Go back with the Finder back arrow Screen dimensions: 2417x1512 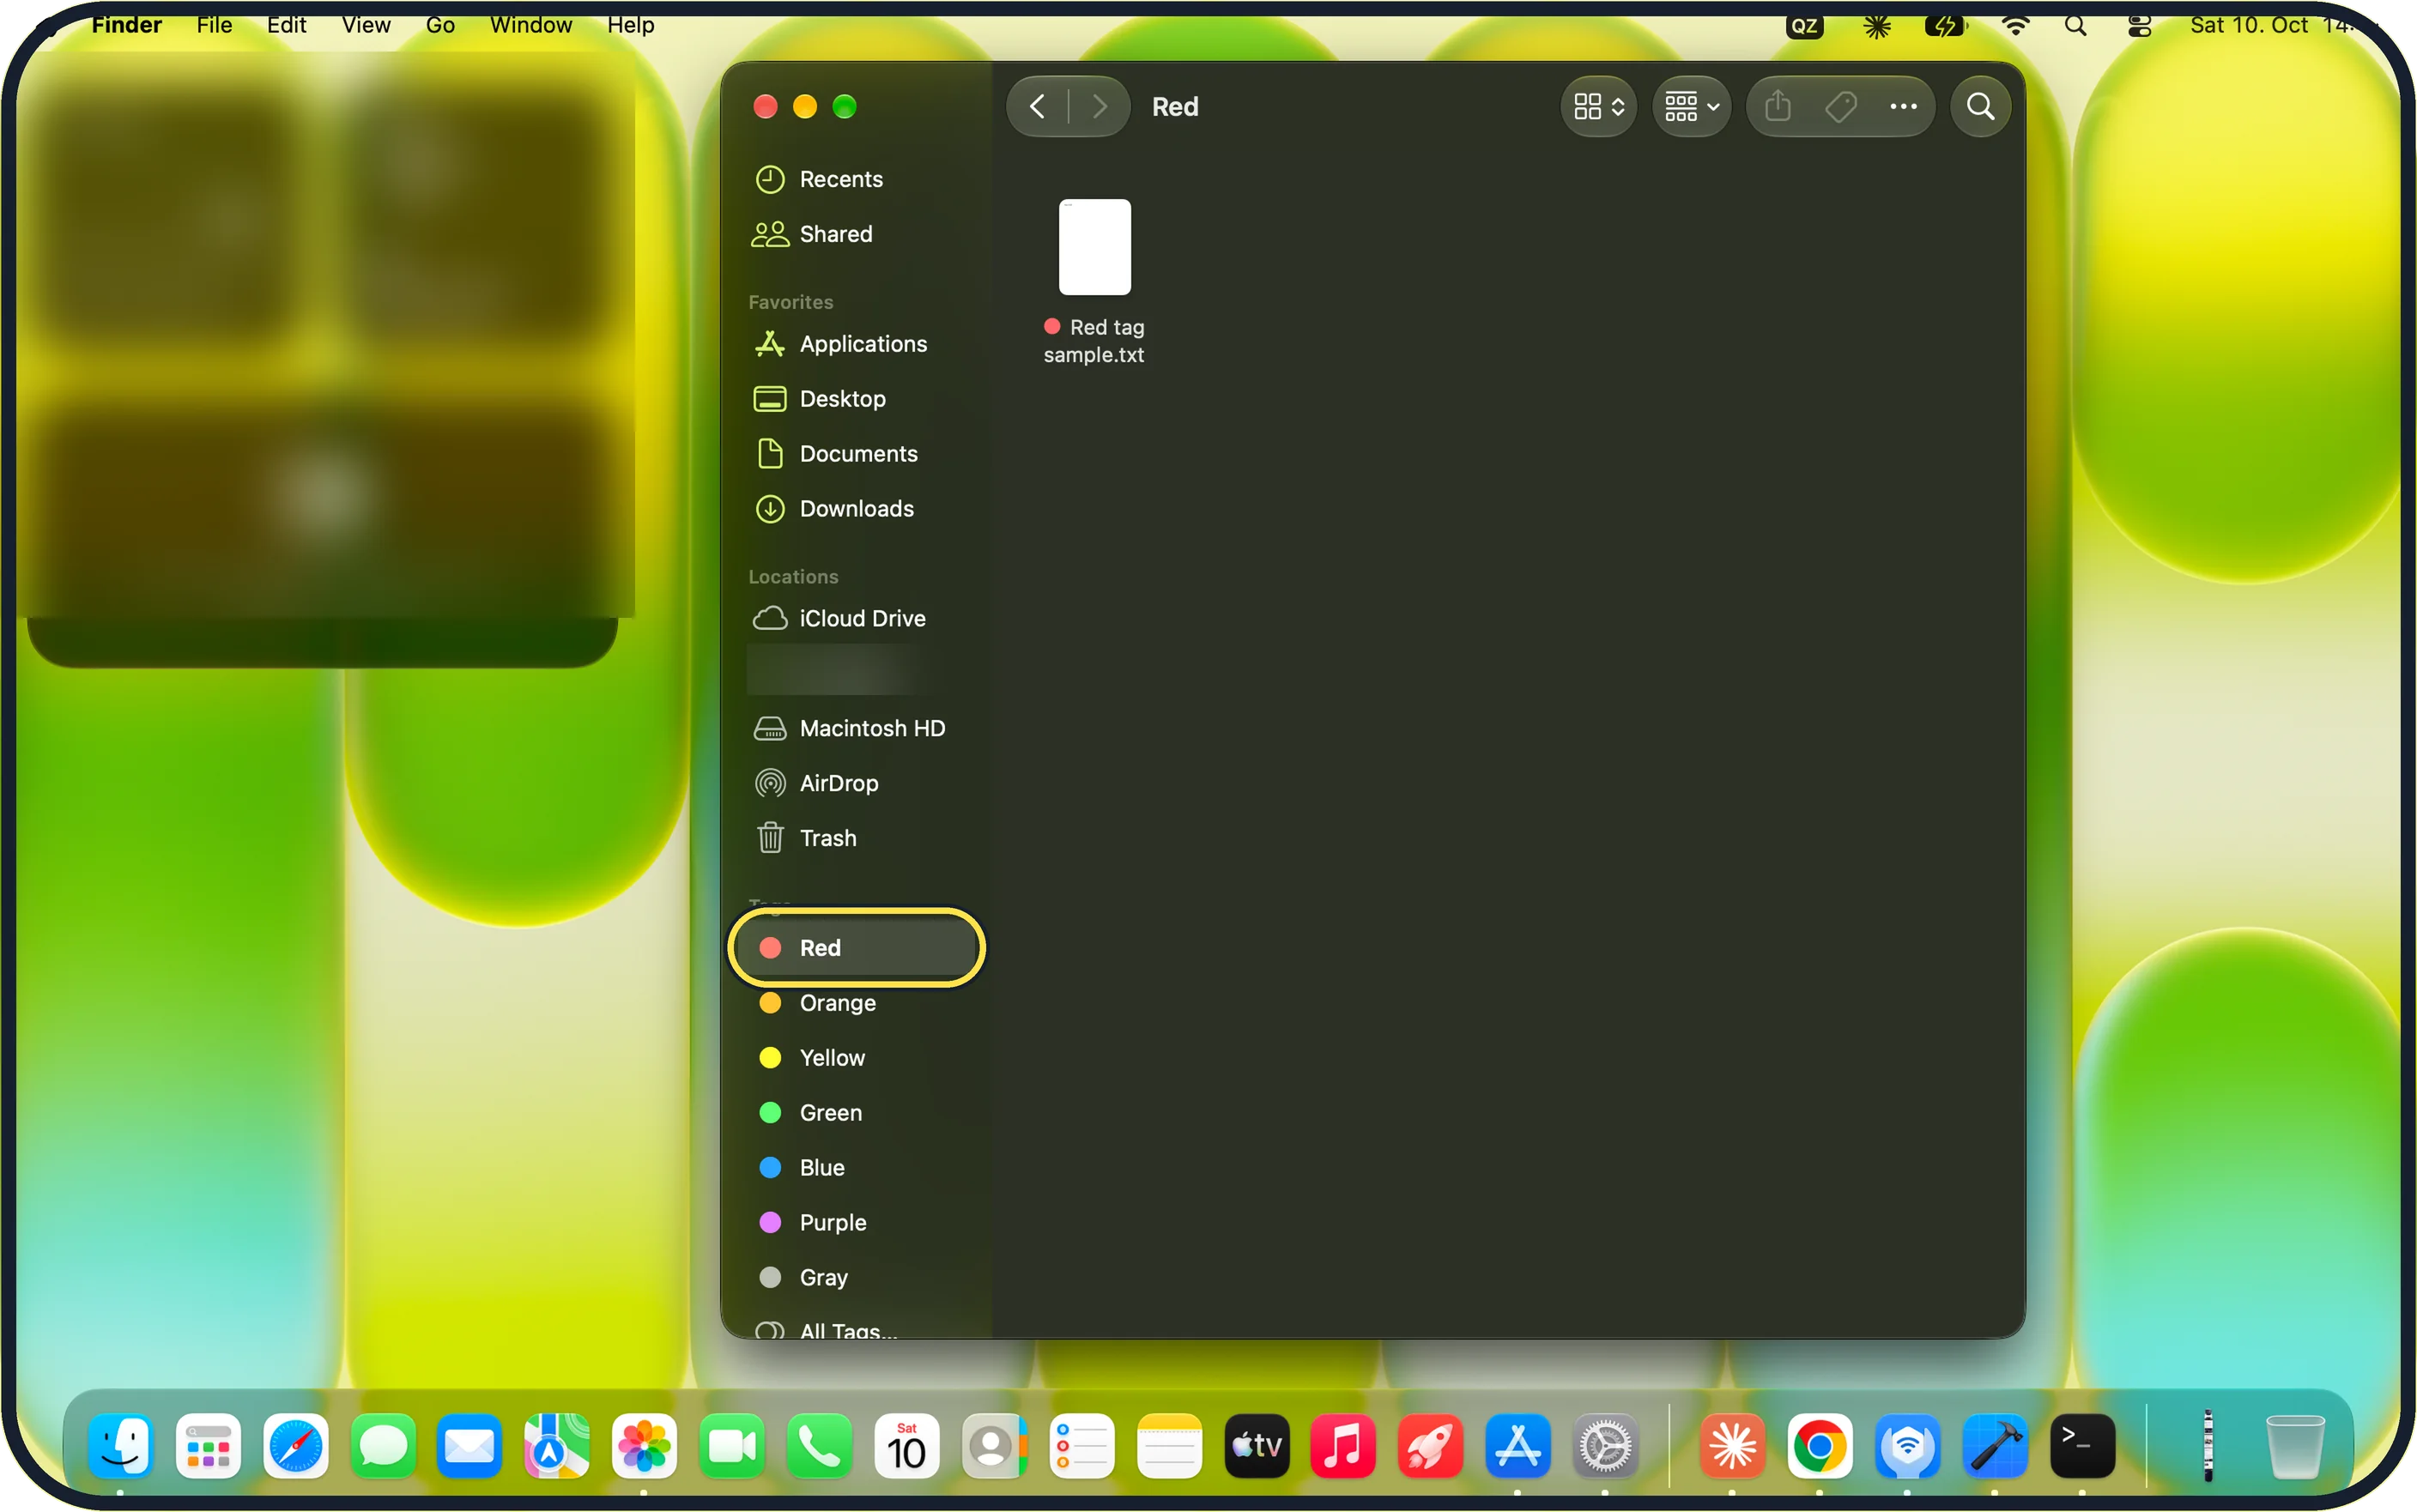pyautogui.click(x=1037, y=107)
